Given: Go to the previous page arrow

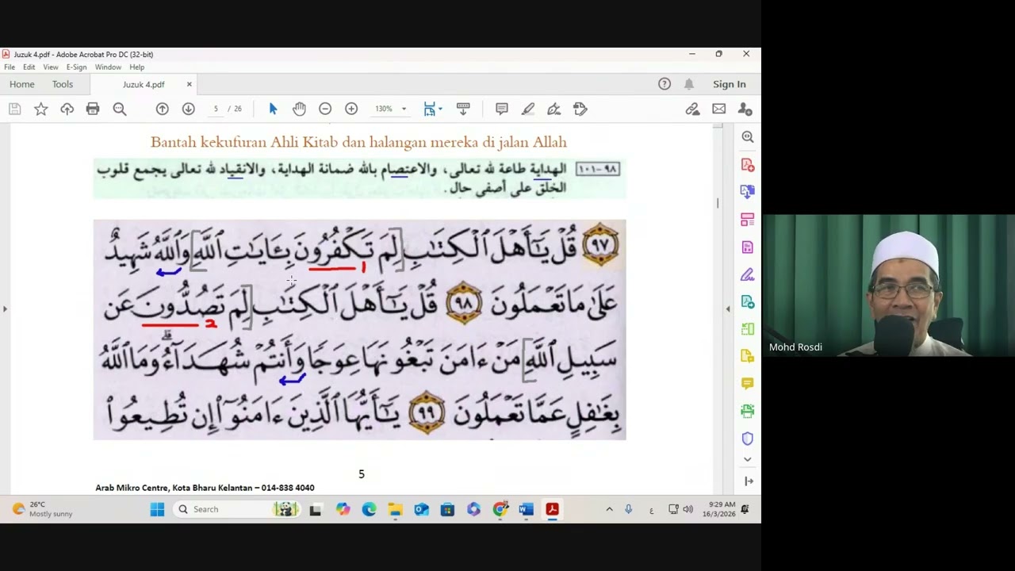Looking at the screenshot, I should point(162,109).
